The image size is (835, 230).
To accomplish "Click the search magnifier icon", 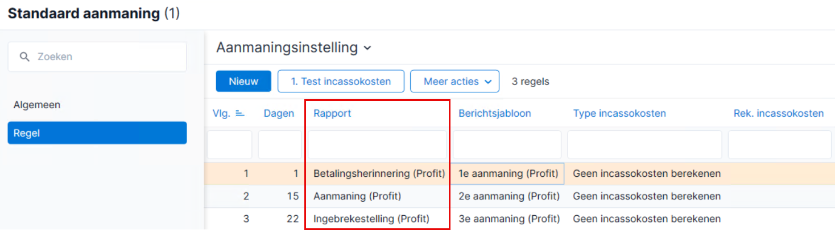I will (24, 57).
